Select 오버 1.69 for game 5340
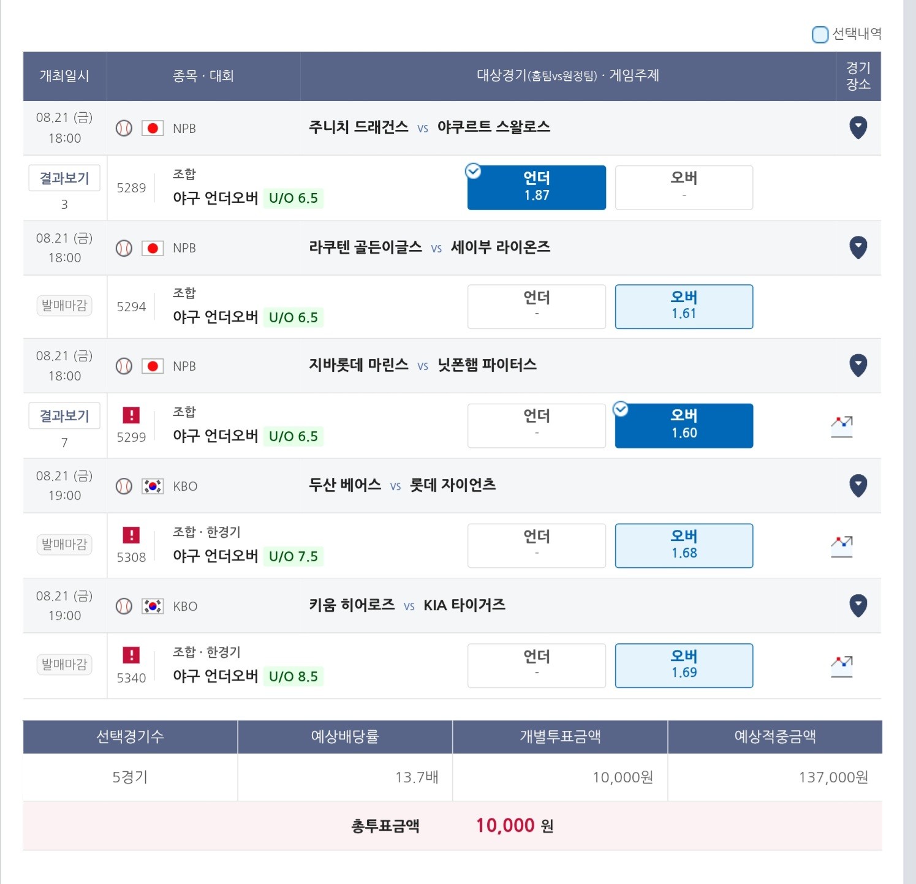 point(684,665)
